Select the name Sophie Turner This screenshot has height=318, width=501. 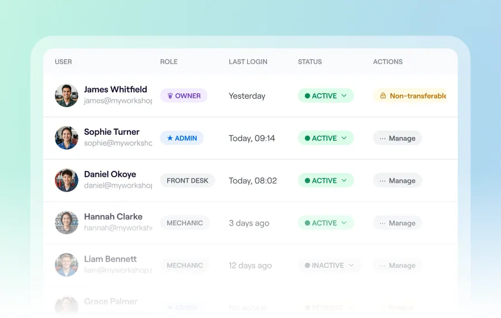pyautogui.click(x=111, y=131)
